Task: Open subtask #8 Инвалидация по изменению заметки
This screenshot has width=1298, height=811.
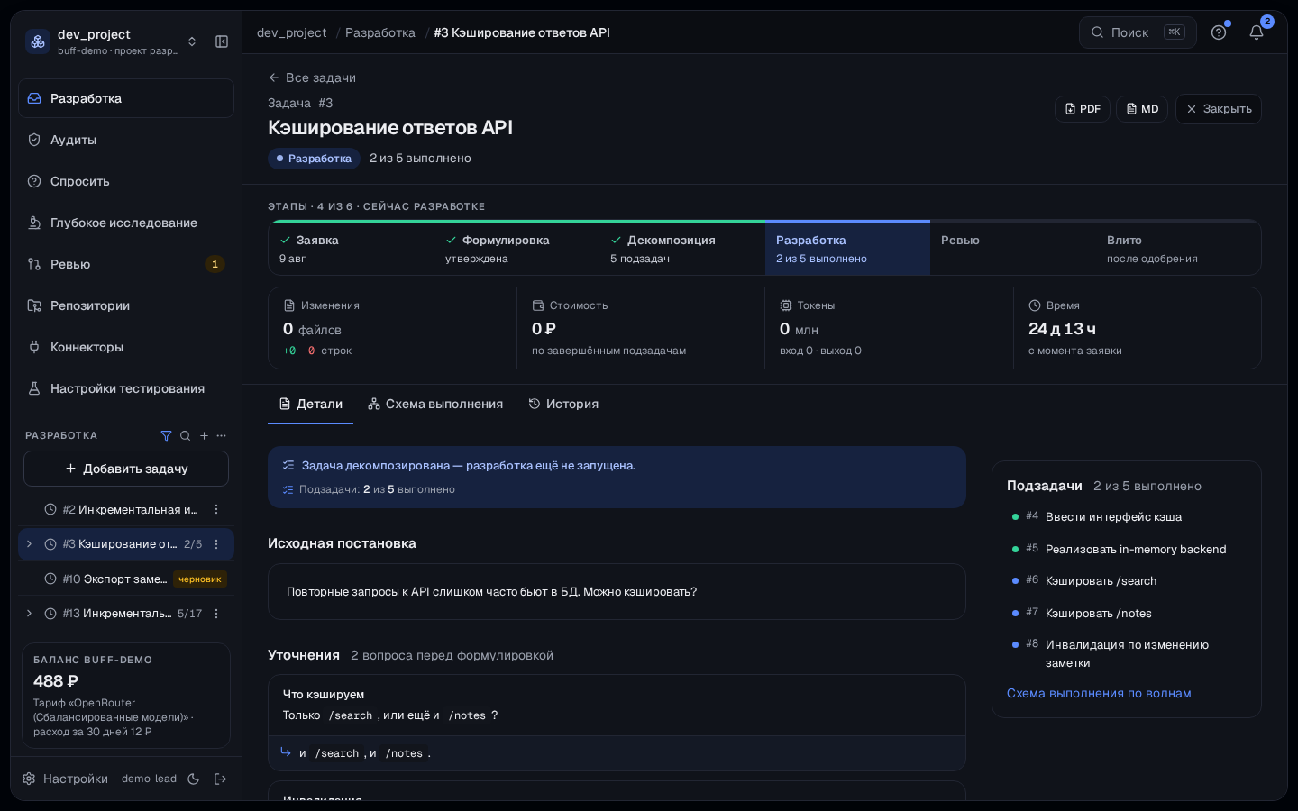Action: click(1127, 654)
